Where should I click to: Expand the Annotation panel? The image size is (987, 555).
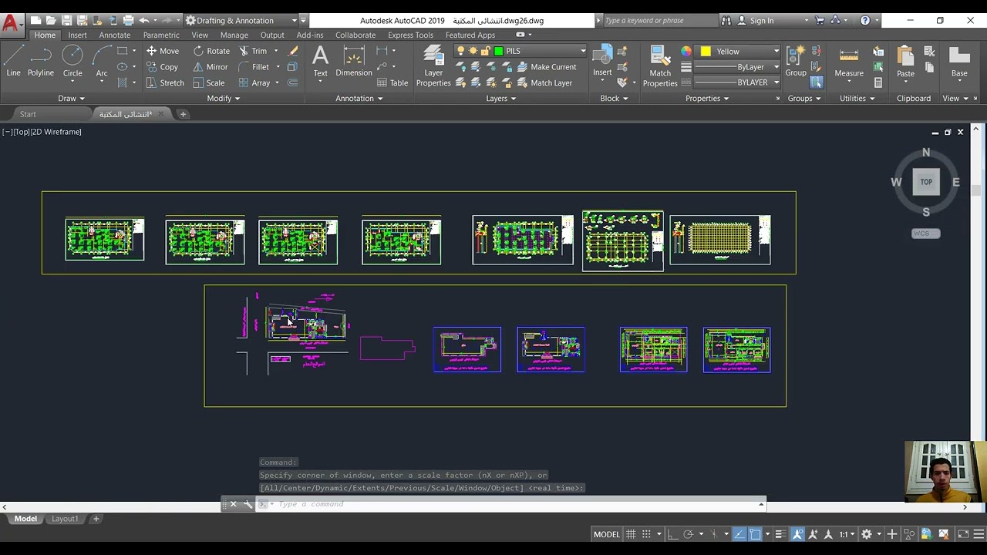359,99
